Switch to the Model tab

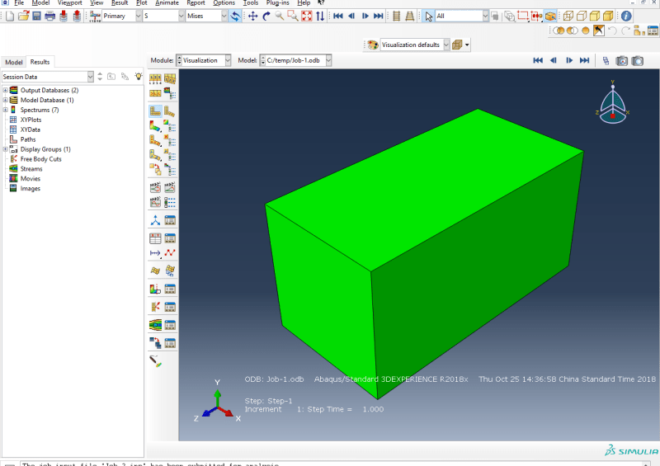point(13,62)
